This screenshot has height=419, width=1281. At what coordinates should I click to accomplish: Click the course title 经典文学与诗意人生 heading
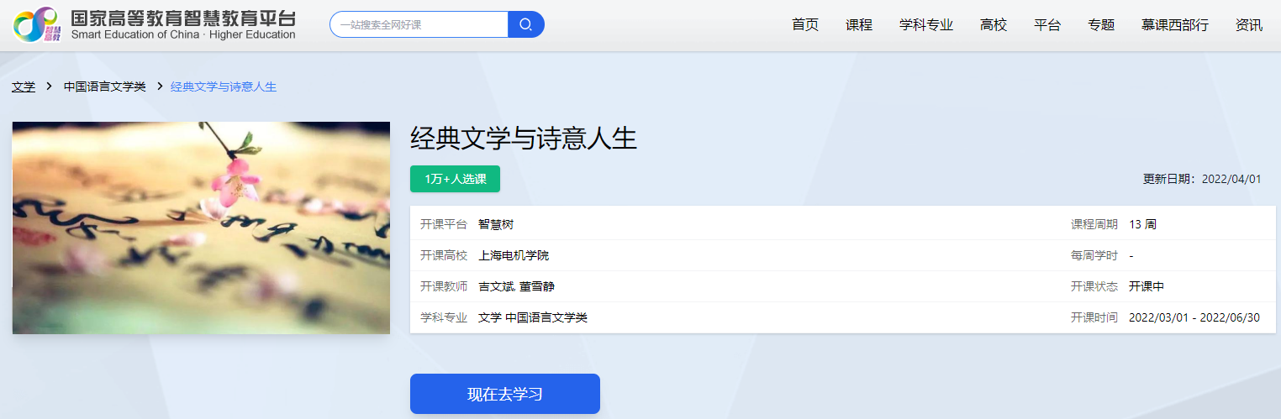tap(523, 139)
